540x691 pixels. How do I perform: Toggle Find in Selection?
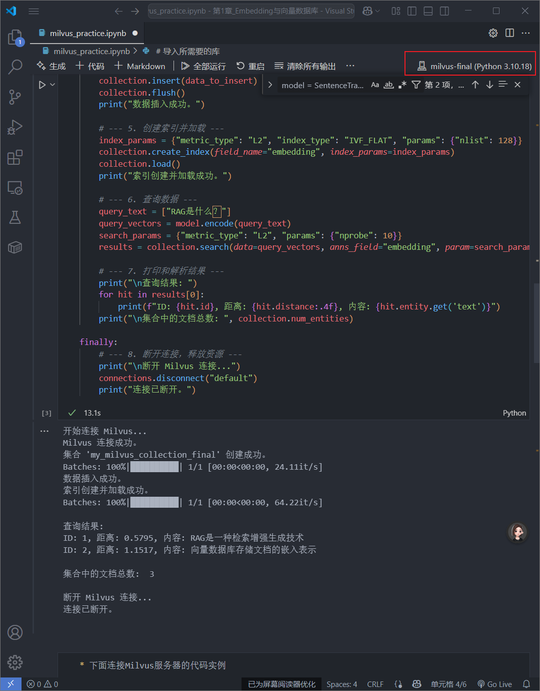pos(503,85)
